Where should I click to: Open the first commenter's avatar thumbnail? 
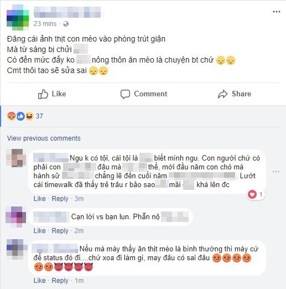pyautogui.click(x=16, y=158)
